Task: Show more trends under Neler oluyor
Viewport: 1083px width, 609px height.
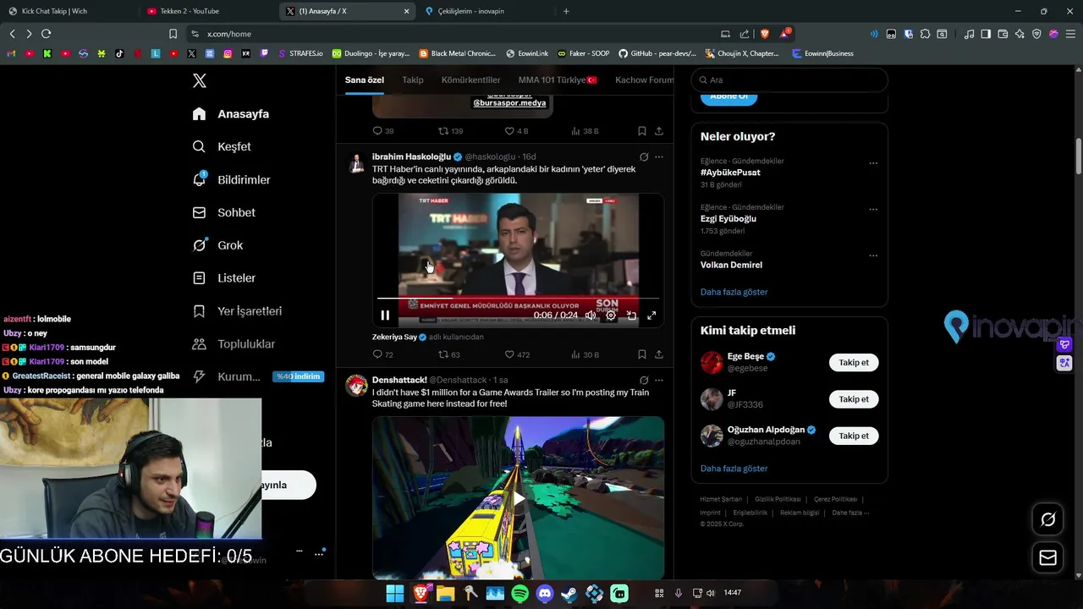Action: point(734,292)
